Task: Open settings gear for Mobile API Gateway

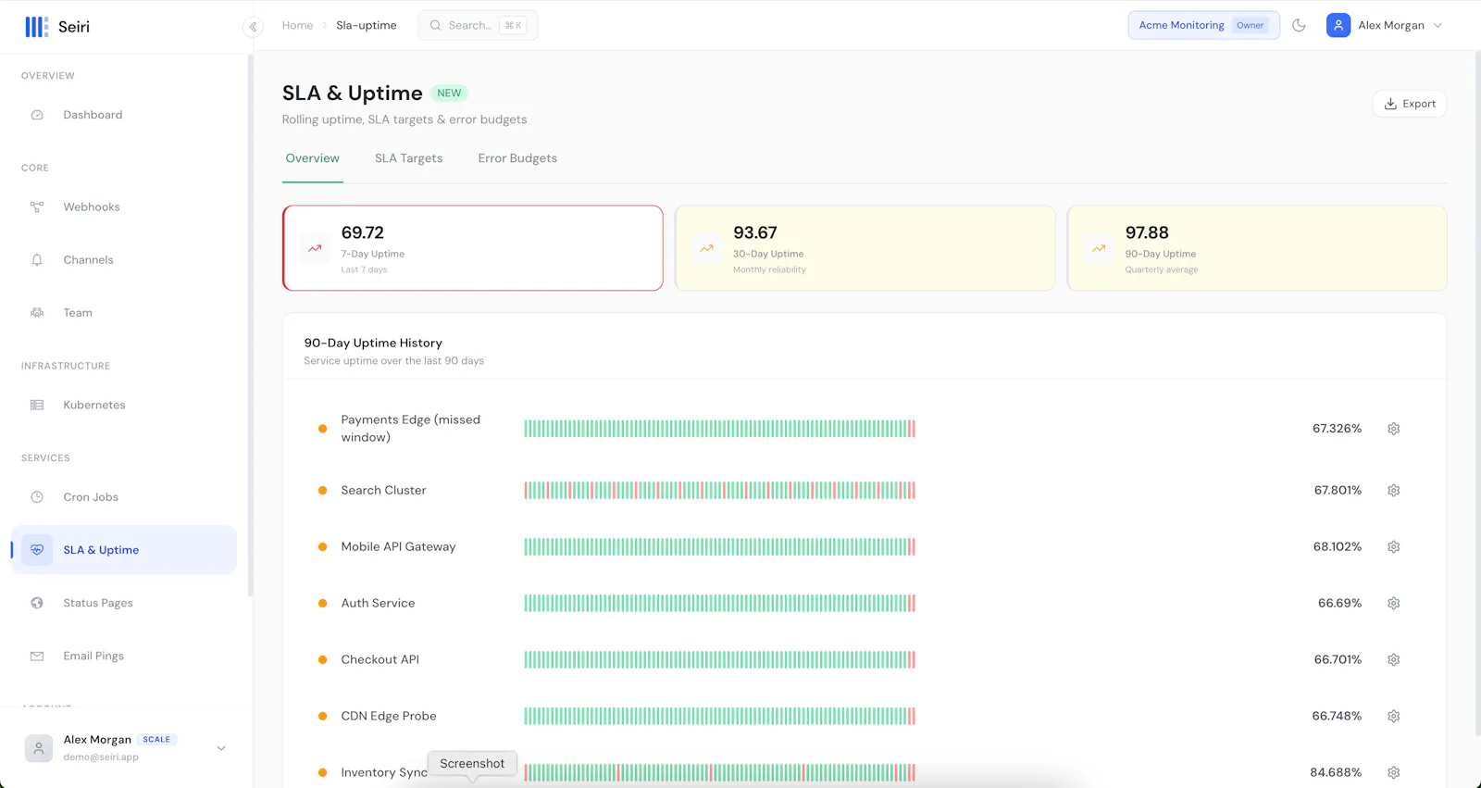Action: point(1393,547)
